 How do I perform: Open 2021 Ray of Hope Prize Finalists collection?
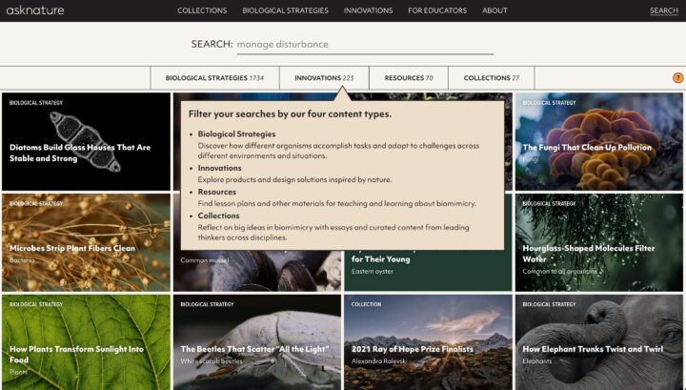[x=428, y=342]
